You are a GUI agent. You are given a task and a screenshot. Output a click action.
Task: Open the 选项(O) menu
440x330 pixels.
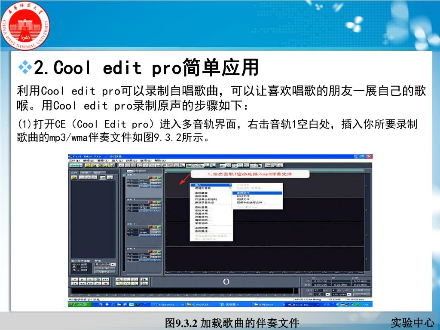[x=146, y=161]
